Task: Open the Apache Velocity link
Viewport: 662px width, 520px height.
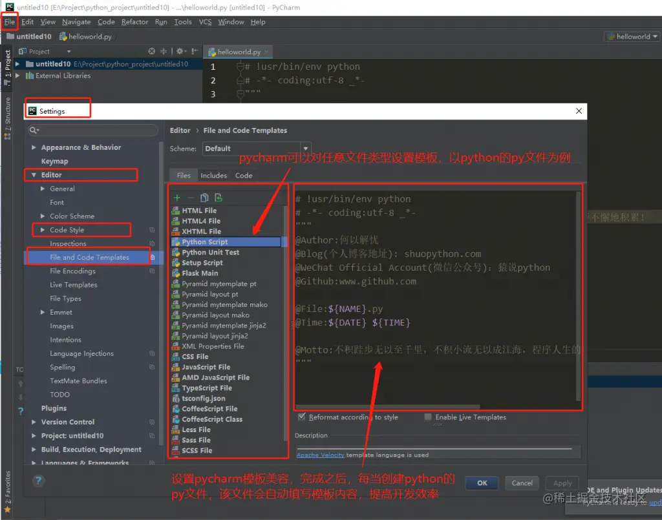Action: [320, 455]
